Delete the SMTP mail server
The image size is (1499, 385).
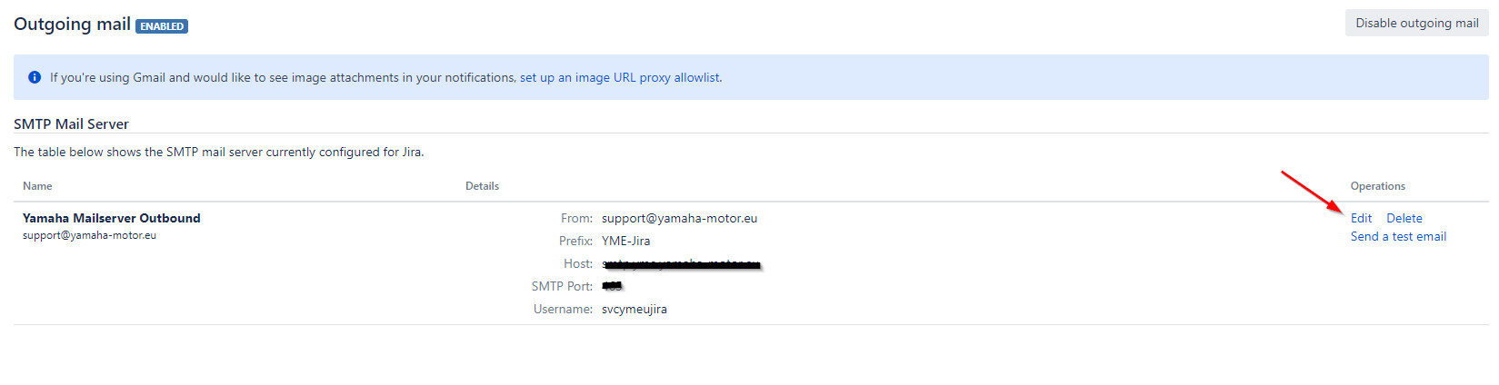[1404, 218]
